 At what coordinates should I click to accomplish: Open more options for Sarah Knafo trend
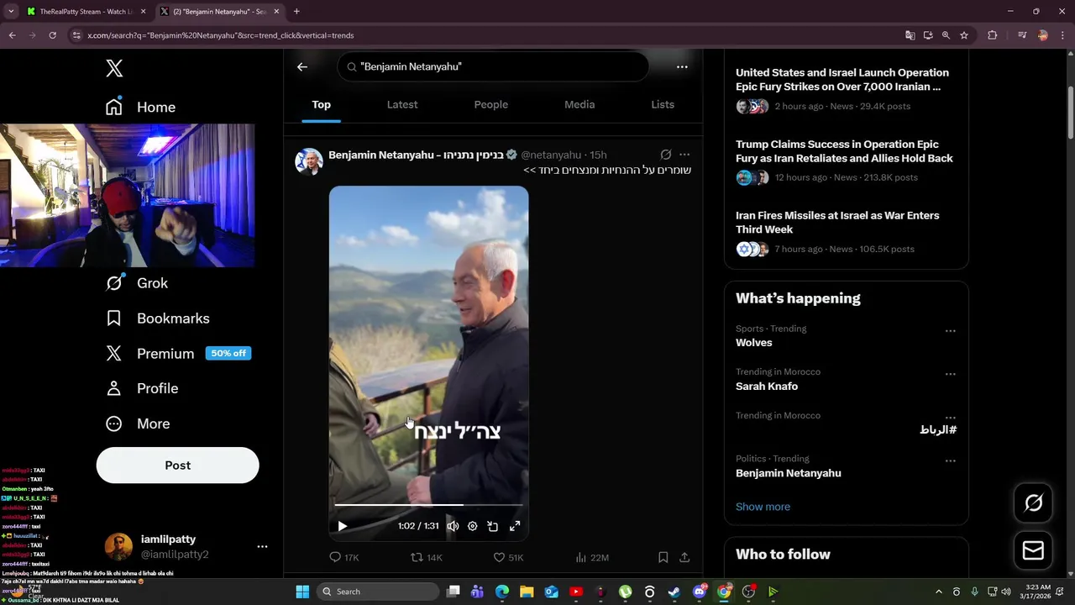click(x=950, y=374)
